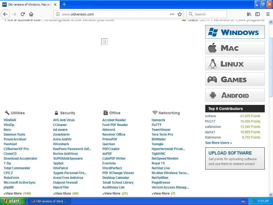Choose the Linux platform button

pos(235,64)
